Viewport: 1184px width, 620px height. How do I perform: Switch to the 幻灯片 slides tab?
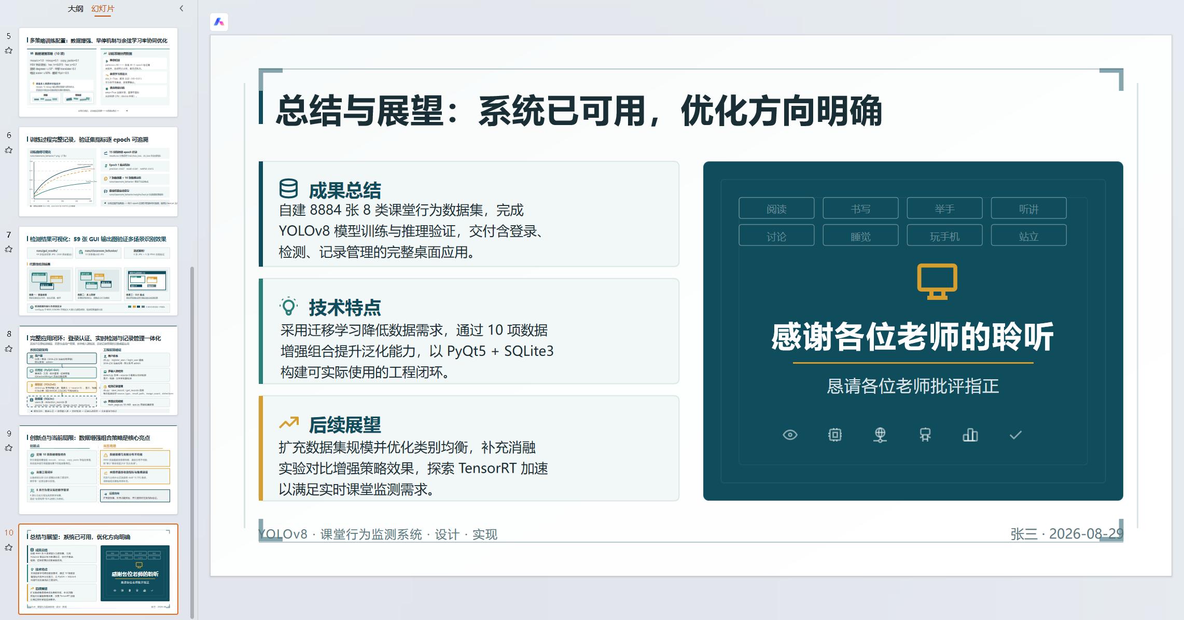[103, 8]
